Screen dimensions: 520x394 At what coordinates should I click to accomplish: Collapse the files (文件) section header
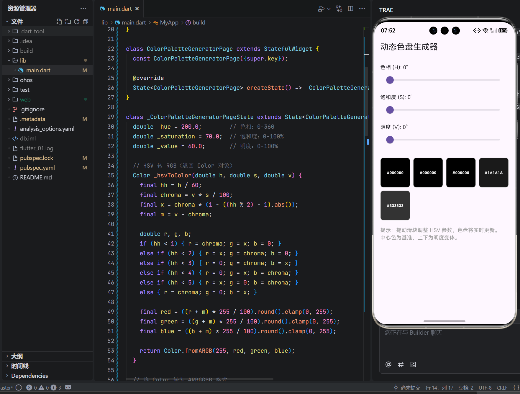tap(17, 22)
